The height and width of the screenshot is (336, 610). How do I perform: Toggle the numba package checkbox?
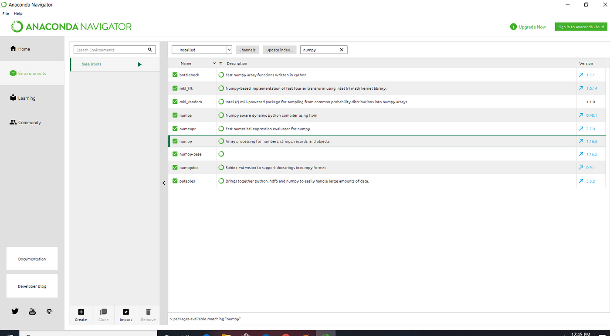175,115
